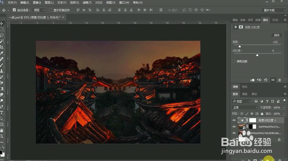The width and height of the screenshot is (288, 161).
Task: Hide the 亮度/对比度 1 layer
Action: click(234, 121)
